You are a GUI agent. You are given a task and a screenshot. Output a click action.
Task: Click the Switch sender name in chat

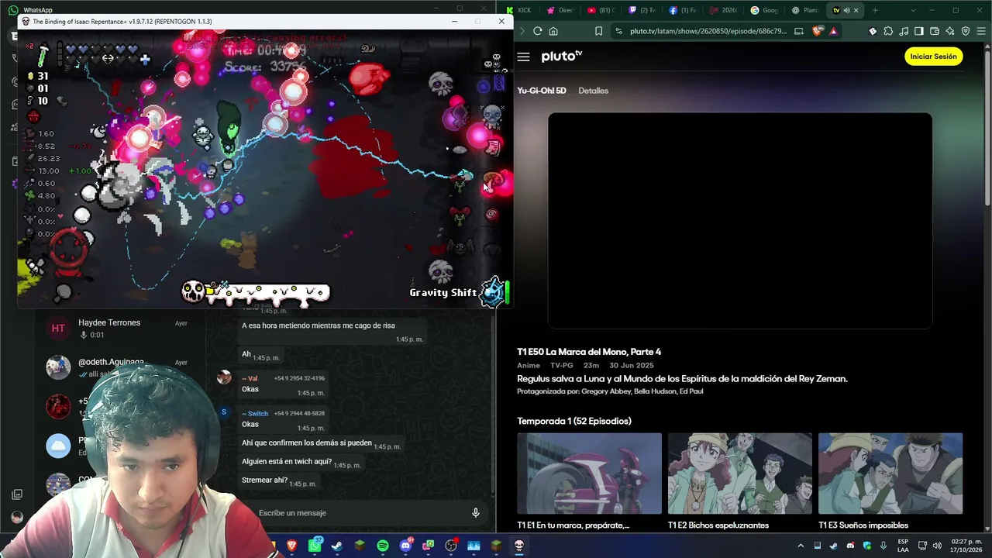[255, 414]
